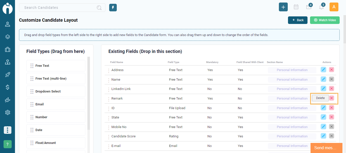The height and width of the screenshot is (153, 346).
Task: Click the Send message chat button
Action: [326, 148]
